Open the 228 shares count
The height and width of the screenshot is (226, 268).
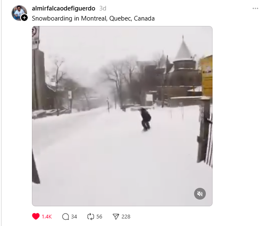pyautogui.click(x=126, y=217)
